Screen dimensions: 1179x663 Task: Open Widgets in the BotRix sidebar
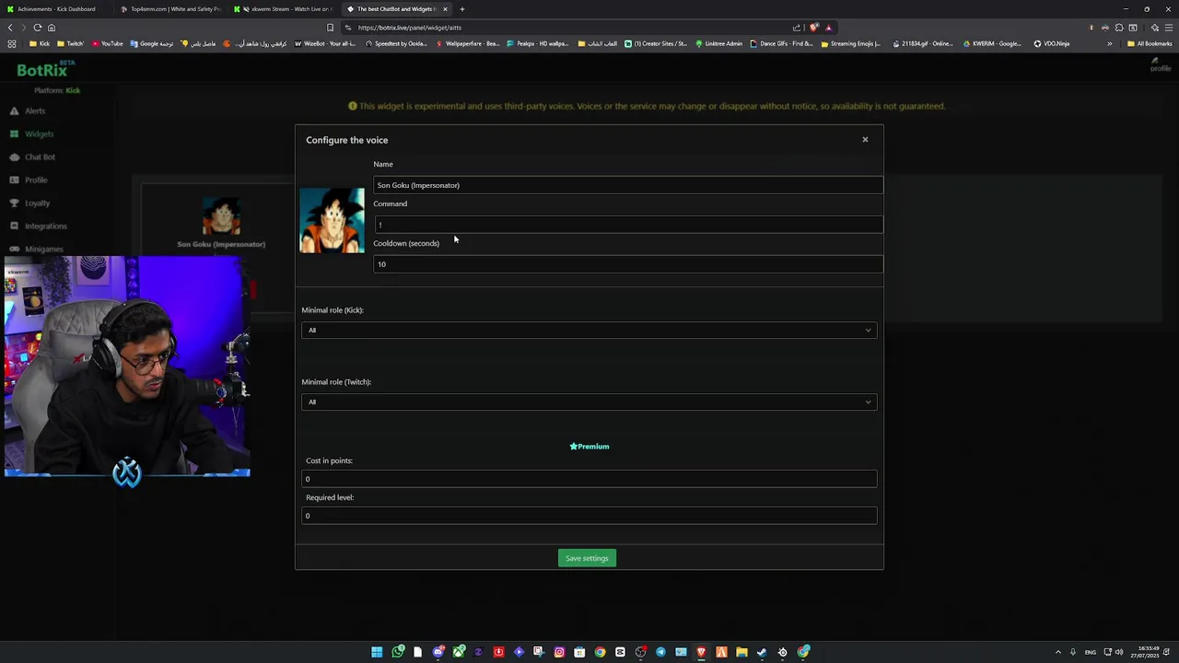[x=39, y=134]
